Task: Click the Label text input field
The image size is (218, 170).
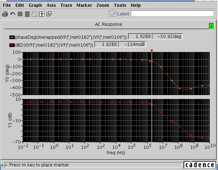Action: (x=172, y=14)
